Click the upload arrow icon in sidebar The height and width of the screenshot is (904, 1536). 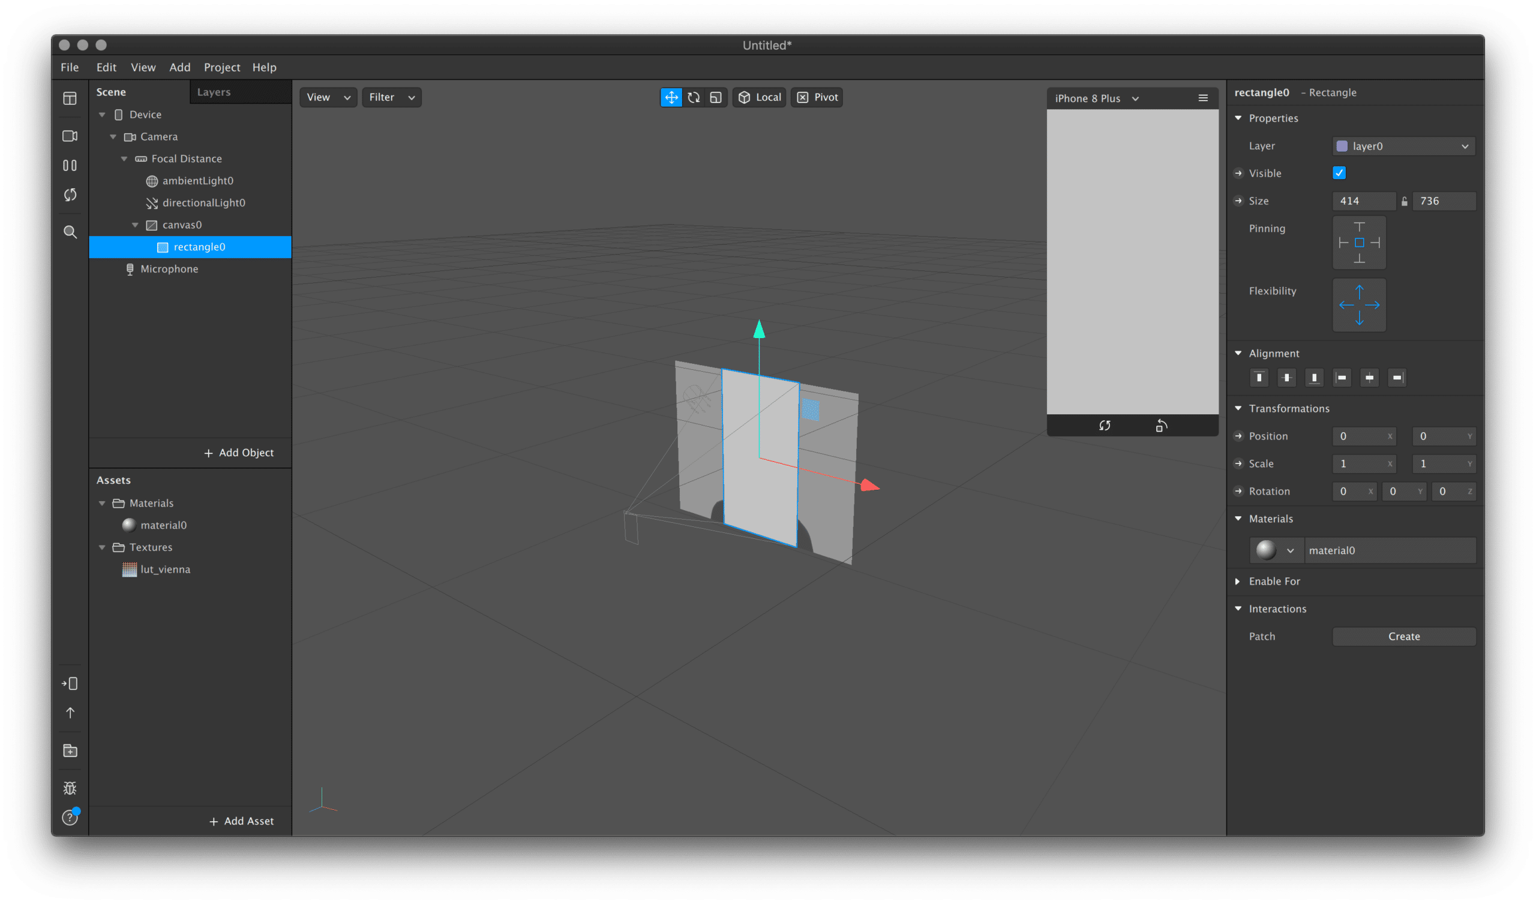click(x=70, y=713)
